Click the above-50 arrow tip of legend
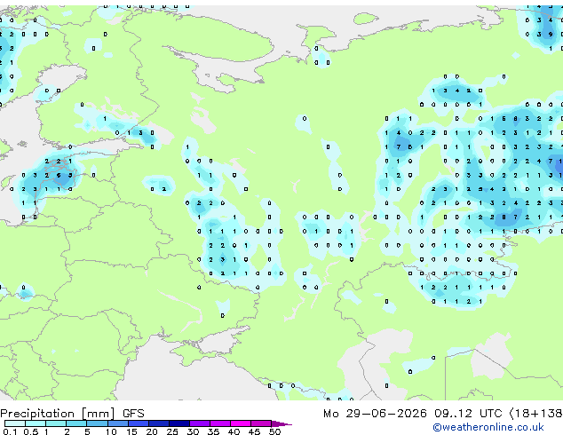The image size is (563, 435). [x=281, y=423]
